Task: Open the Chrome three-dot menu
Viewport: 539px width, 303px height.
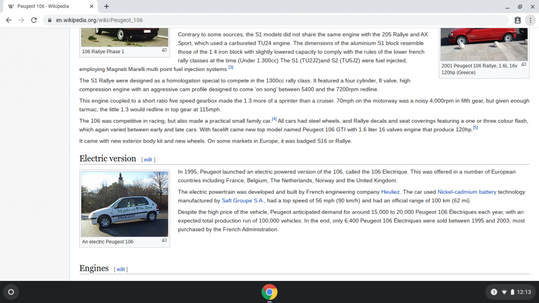Action: point(530,20)
